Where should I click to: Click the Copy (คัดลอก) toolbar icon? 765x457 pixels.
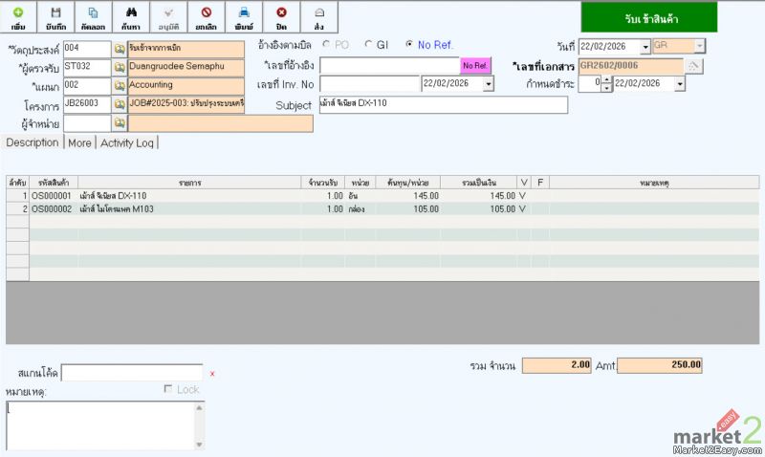click(93, 15)
